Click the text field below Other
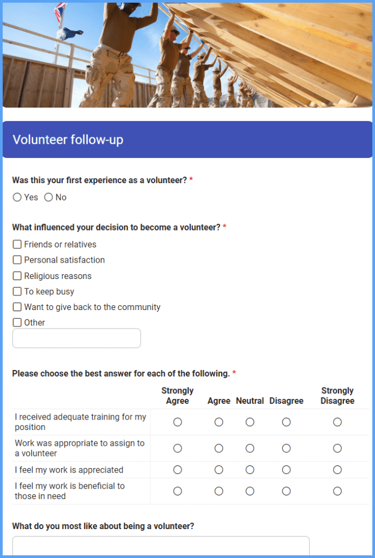The image size is (375, 558). point(76,338)
